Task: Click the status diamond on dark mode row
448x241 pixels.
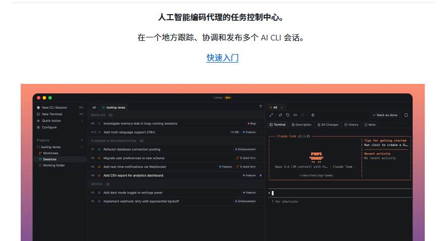Action: pyautogui.click(x=99, y=192)
